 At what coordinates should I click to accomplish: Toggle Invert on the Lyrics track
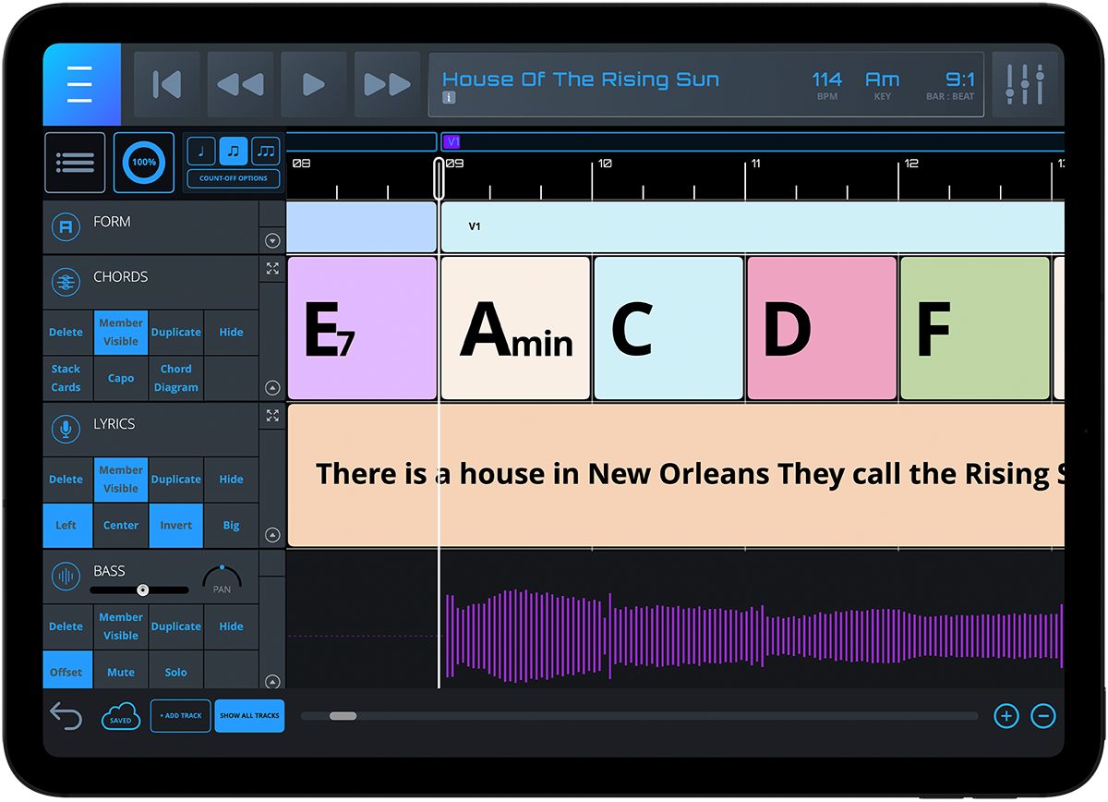click(x=175, y=525)
